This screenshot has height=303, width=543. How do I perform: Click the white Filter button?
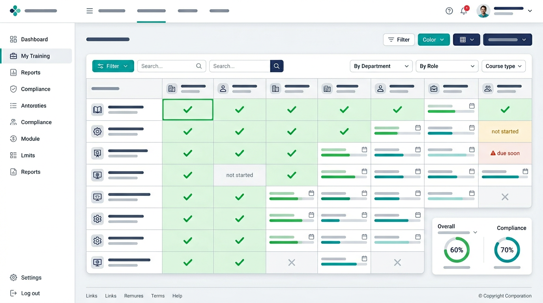pyautogui.click(x=399, y=39)
